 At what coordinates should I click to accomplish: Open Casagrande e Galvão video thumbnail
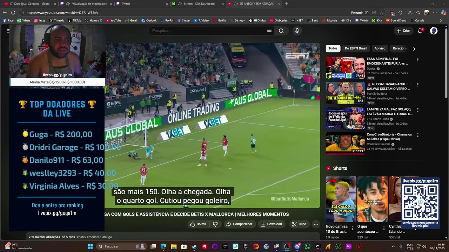tap(345, 93)
